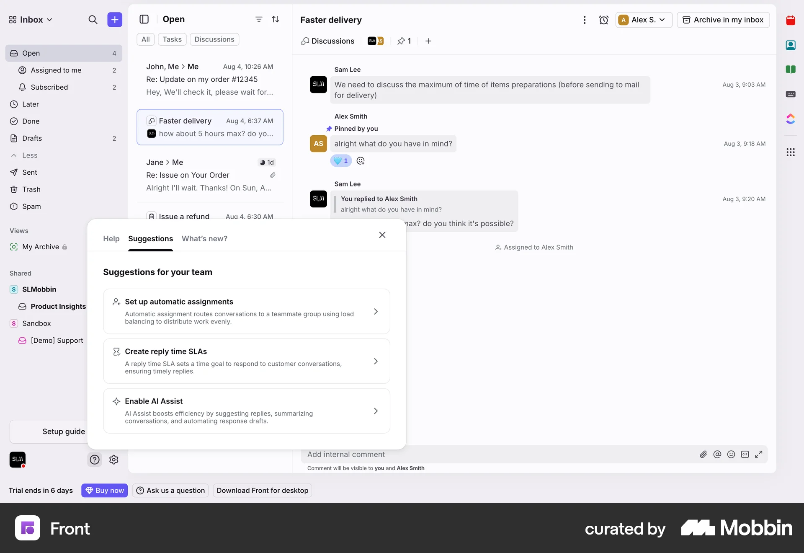Open the ClickUp integration icon

click(x=791, y=119)
